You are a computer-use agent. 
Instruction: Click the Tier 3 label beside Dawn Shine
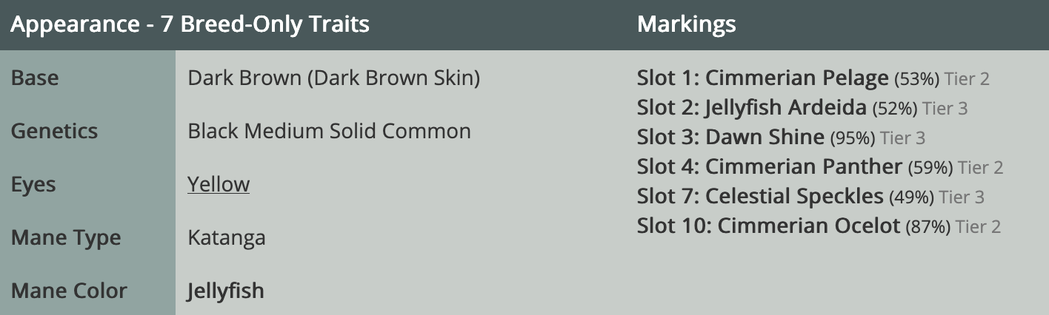[x=903, y=138]
